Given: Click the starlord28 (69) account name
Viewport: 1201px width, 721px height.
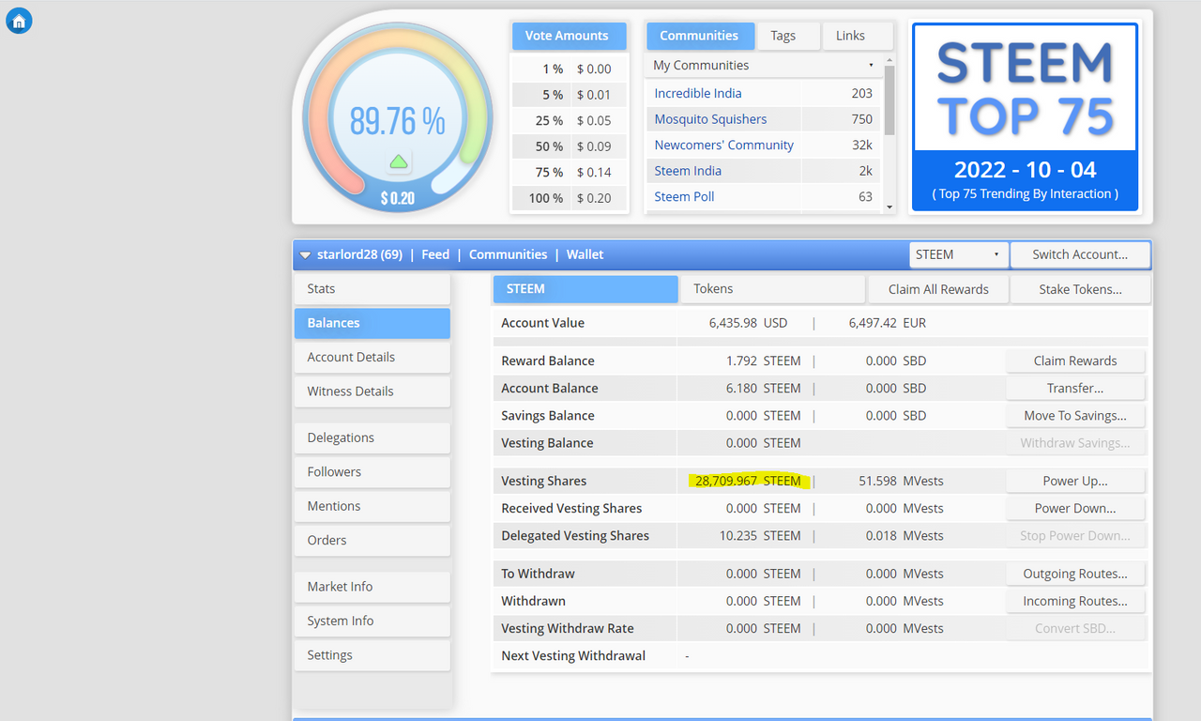Looking at the screenshot, I should (x=360, y=254).
